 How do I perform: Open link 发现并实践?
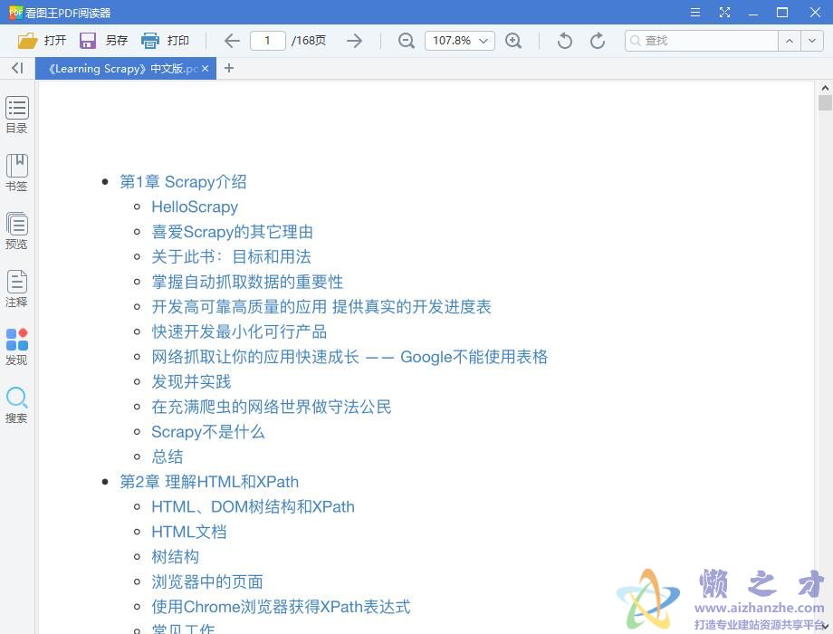(191, 381)
